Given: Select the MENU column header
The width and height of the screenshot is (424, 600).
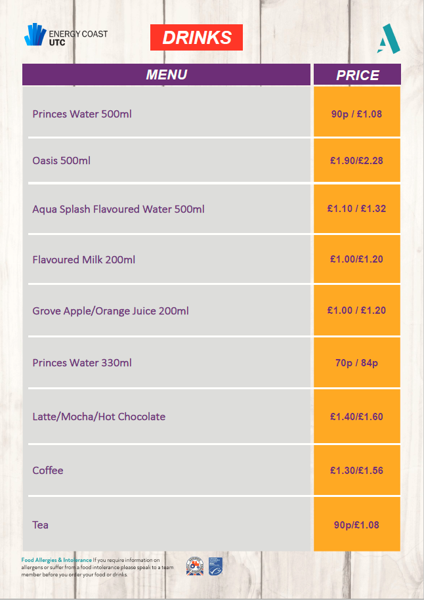Looking at the screenshot, I should 167,74.
